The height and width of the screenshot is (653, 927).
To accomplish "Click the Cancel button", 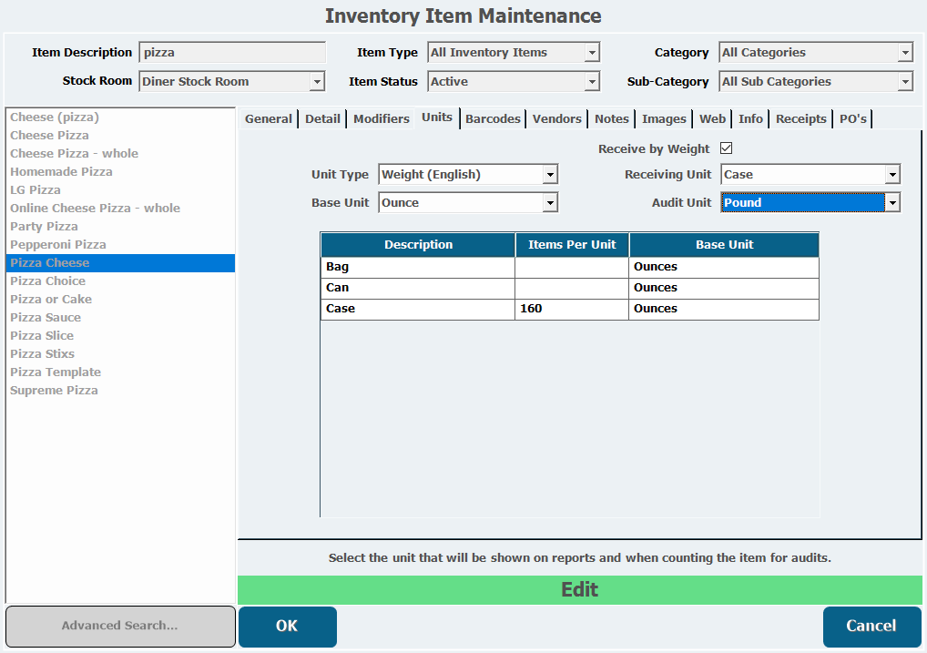I will (x=871, y=626).
